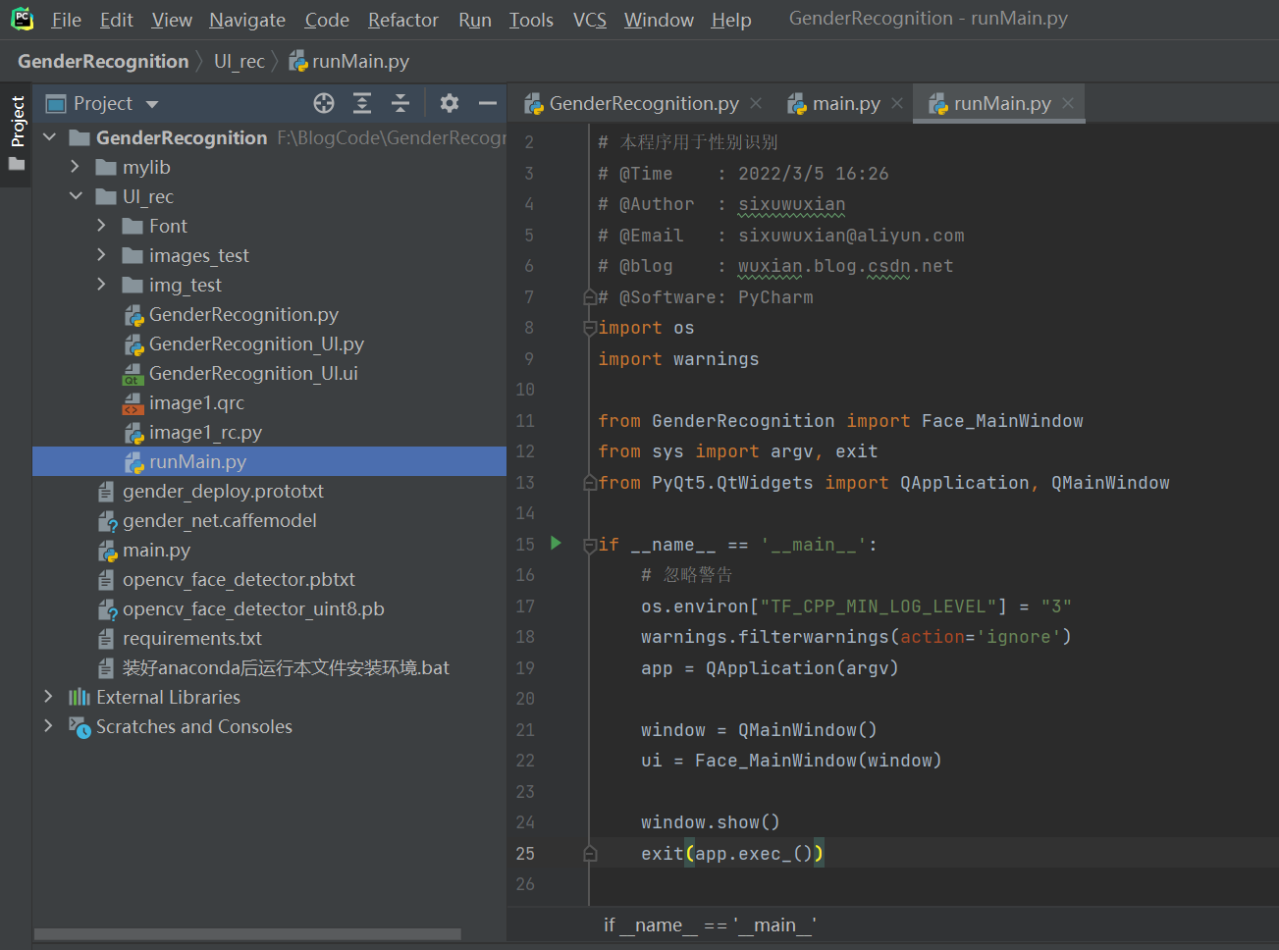The image size is (1279, 950).
Task: Toggle fold marker at @Software comment line
Action: click(x=590, y=297)
